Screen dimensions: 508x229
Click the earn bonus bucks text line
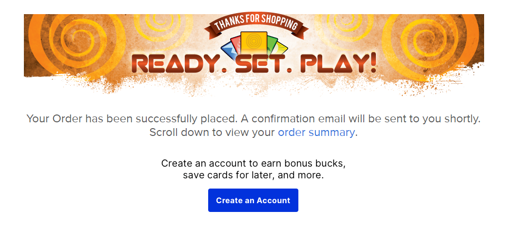254,163
